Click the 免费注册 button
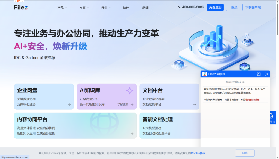This screenshot has width=279, height=159. click(215, 7)
